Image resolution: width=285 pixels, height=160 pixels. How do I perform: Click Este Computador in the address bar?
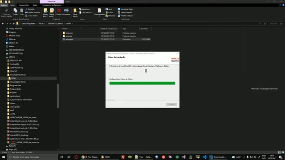point(28,24)
